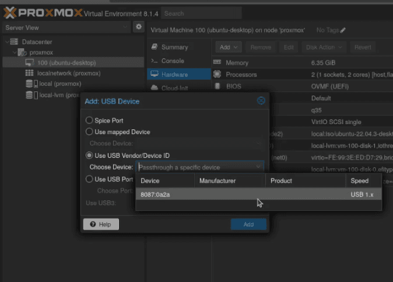Select the OVMF (UEFI) BIOS value
This screenshot has height=282, width=393.
pyautogui.click(x=329, y=86)
